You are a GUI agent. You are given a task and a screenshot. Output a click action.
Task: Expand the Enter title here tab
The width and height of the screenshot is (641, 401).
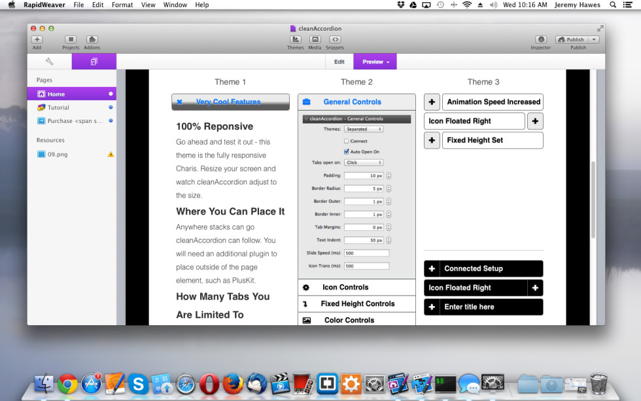tap(483, 307)
